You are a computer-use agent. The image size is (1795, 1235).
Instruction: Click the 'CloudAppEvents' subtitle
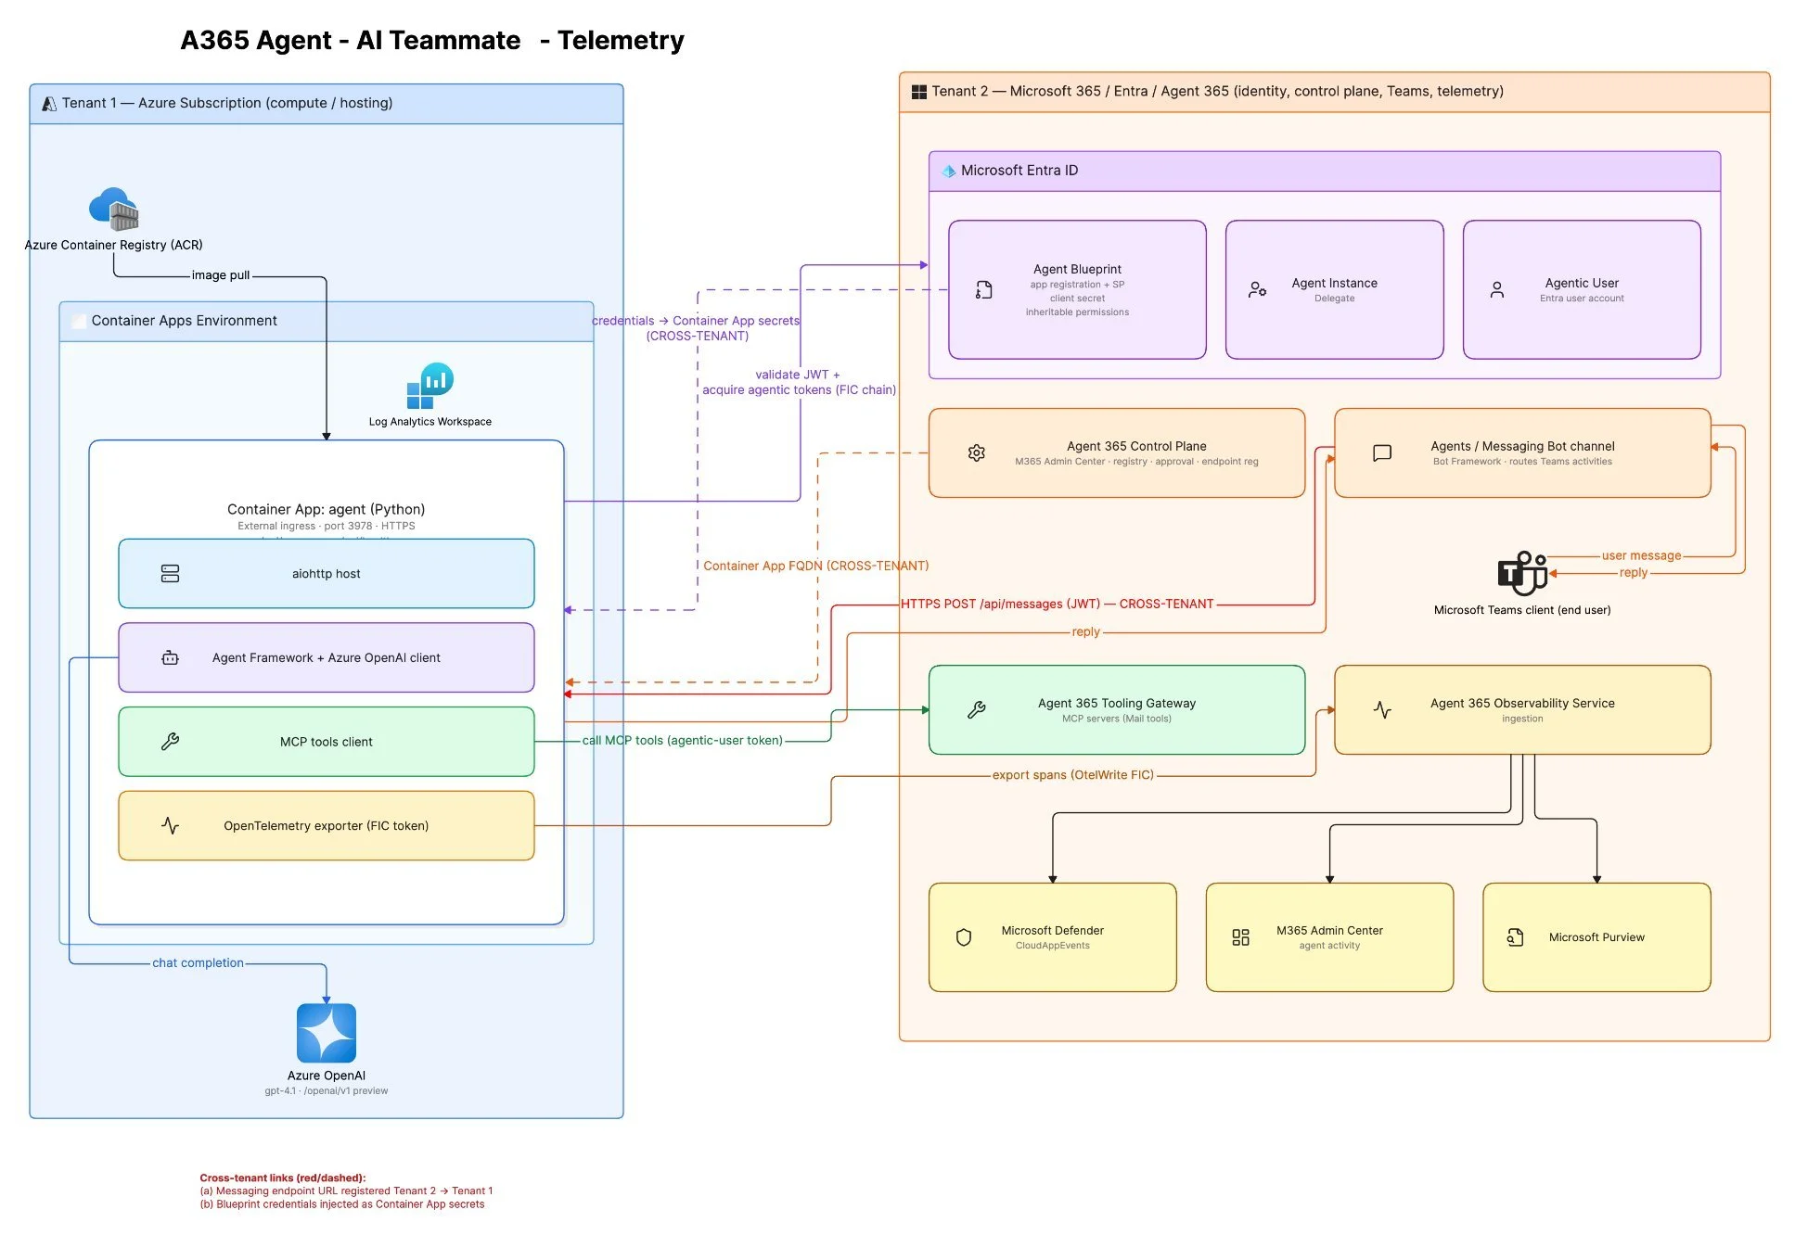click(1053, 946)
